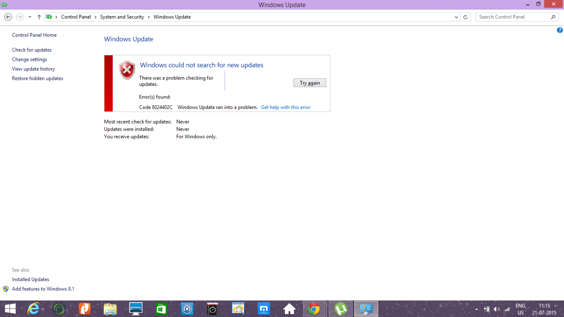Image resolution: width=564 pixels, height=317 pixels.
Task: Click the Back navigation arrow
Action: [8, 17]
